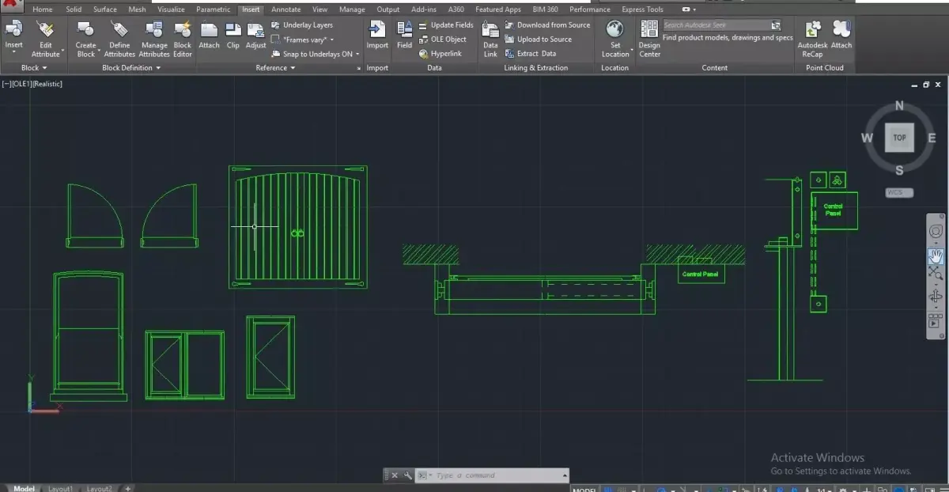Click the Adjust underlay icon
949x492 pixels.
(255, 30)
